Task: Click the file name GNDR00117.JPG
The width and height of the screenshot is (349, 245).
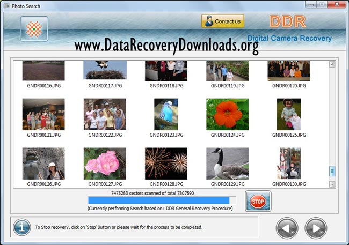Action: [105, 86]
